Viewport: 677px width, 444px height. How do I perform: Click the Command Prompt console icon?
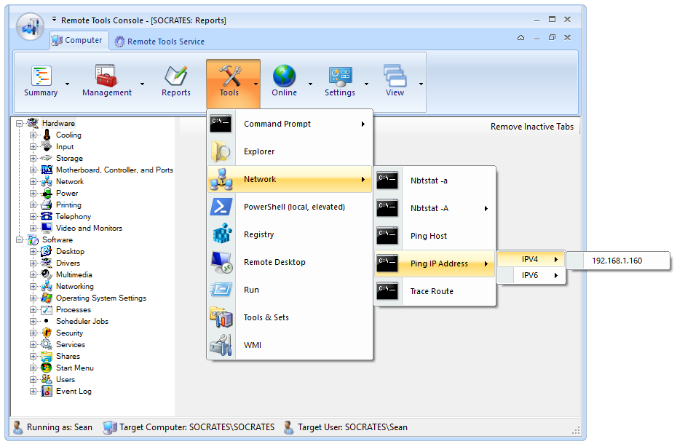tap(221, 124)
